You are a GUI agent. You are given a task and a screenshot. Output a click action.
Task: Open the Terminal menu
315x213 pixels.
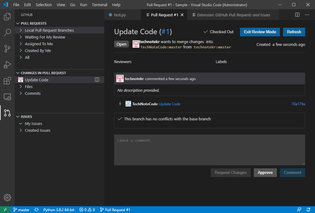pos(99,5)
